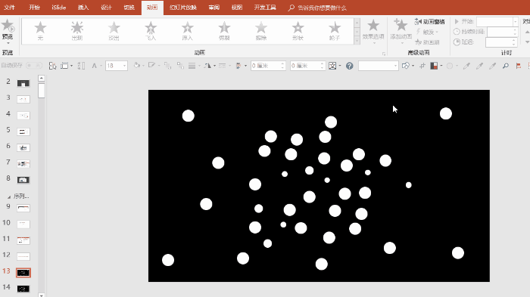This screenshot has width=530, height=297.
Task: Open the font size 18 dropdown
Action: point(125,66)
